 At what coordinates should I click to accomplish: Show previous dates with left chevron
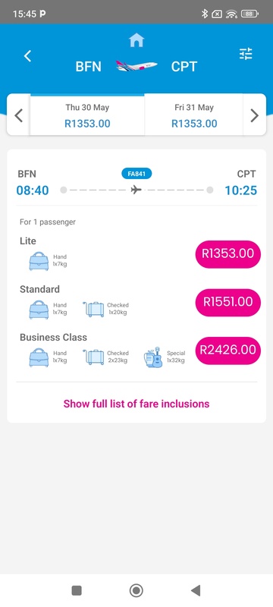18,115
